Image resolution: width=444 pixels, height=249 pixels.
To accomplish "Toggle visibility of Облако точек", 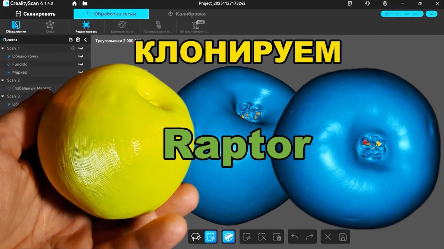I will (x=81, y=56).
